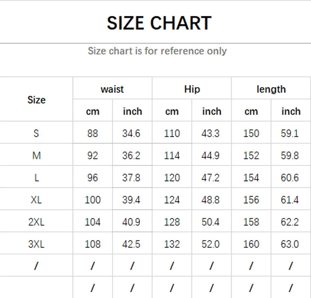Select waist inch value 36.2
This screenshot has height=298, width=311.
[x=131, y=155]
